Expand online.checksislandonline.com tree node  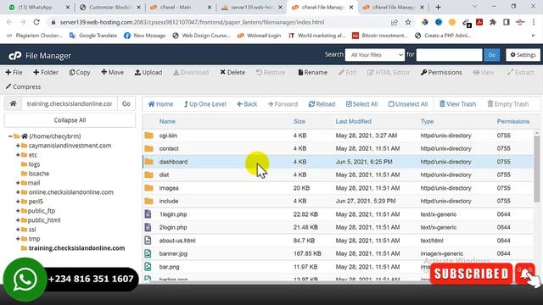tap(18, 192)
